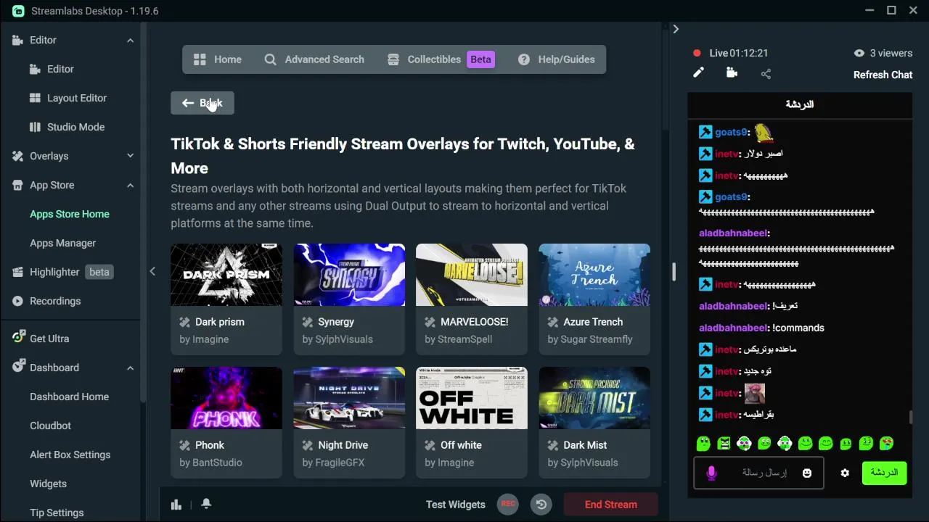Open Apps Manager
Screen dimensions: 929x522
click(x=62, y=243)
